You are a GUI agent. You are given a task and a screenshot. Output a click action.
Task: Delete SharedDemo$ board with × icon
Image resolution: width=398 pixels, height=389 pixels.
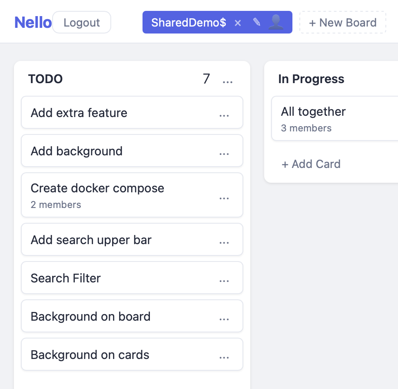(238, 23)
